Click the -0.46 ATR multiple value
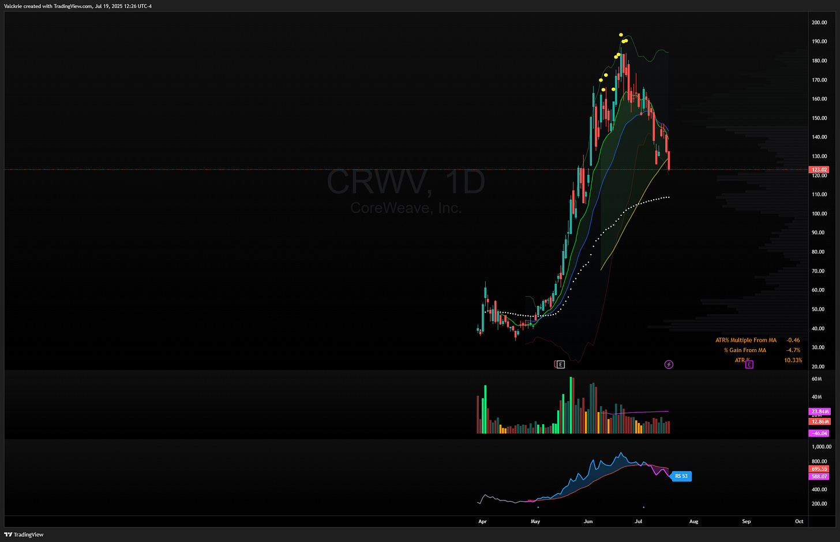 [x=793, y=340]
